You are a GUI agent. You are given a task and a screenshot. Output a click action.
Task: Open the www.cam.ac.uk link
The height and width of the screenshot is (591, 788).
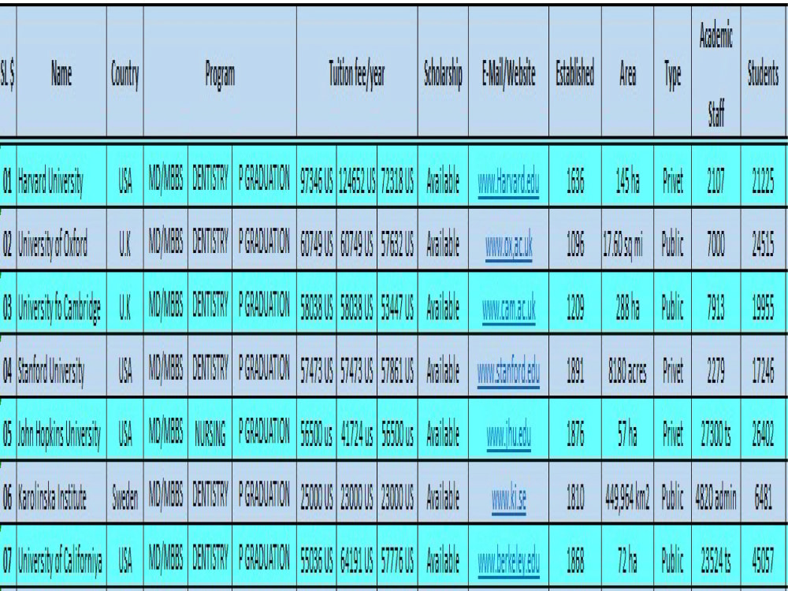(x=508, y=307)
